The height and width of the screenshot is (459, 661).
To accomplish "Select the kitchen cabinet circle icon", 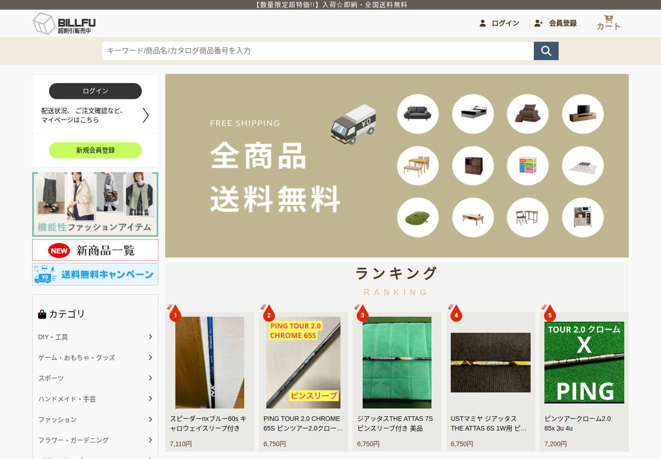I will click(583, 218).
